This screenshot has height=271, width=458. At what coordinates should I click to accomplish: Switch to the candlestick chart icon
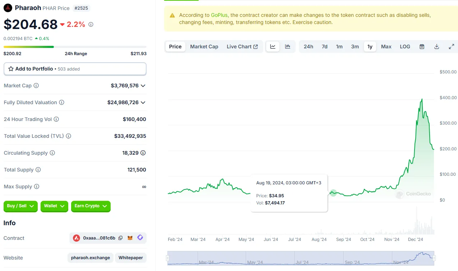[x=287, y=47]
